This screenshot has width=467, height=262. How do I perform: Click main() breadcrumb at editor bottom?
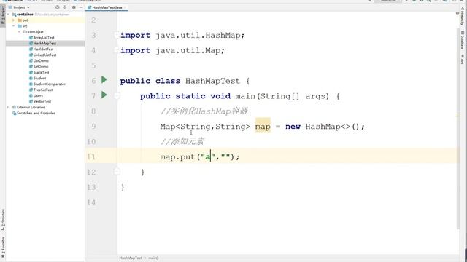point(153,258)
